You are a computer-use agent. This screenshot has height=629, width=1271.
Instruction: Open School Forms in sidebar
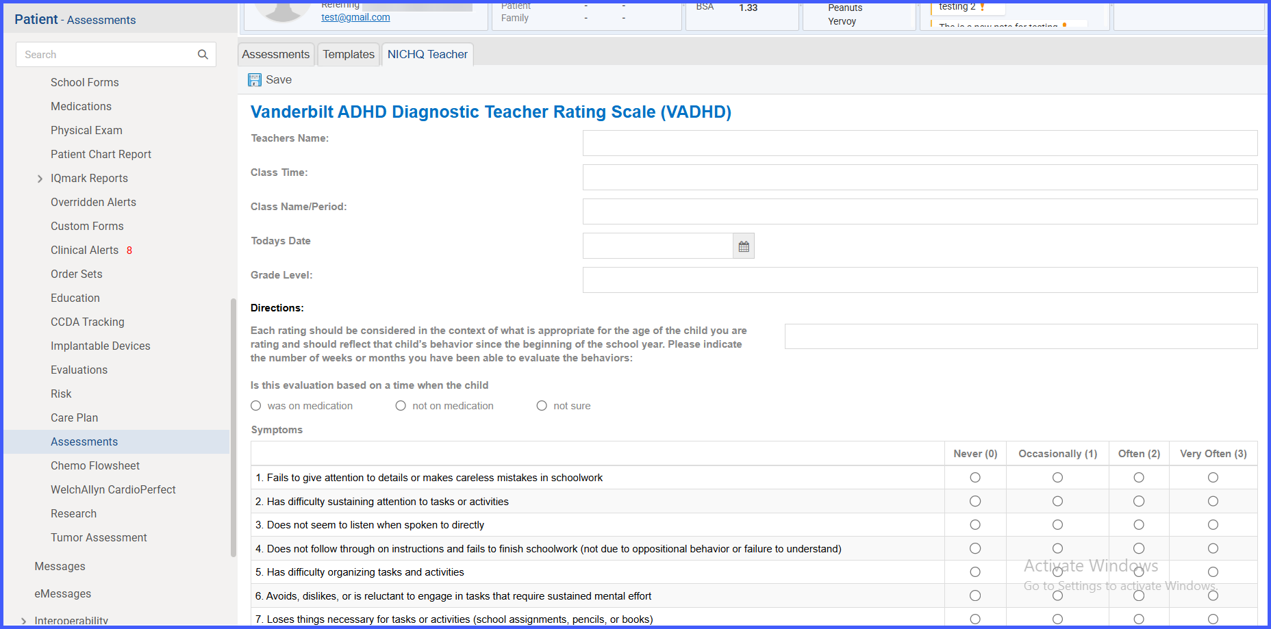[x=85, y=83]
